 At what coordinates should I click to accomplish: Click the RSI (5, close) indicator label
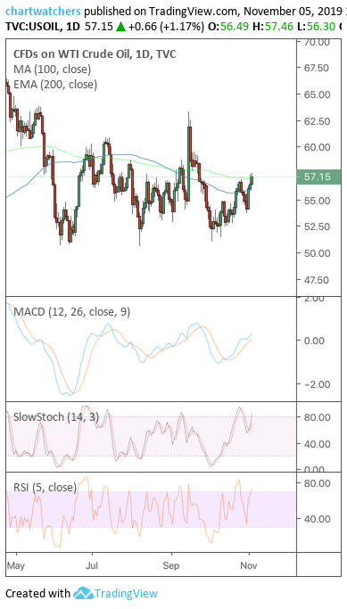tap(45, 487)
